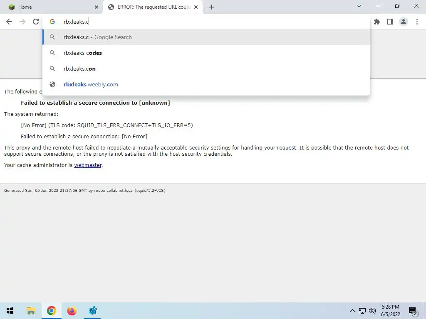Open the tab search chevron
Screen dimensions: 426x319
tap(359, 6)
